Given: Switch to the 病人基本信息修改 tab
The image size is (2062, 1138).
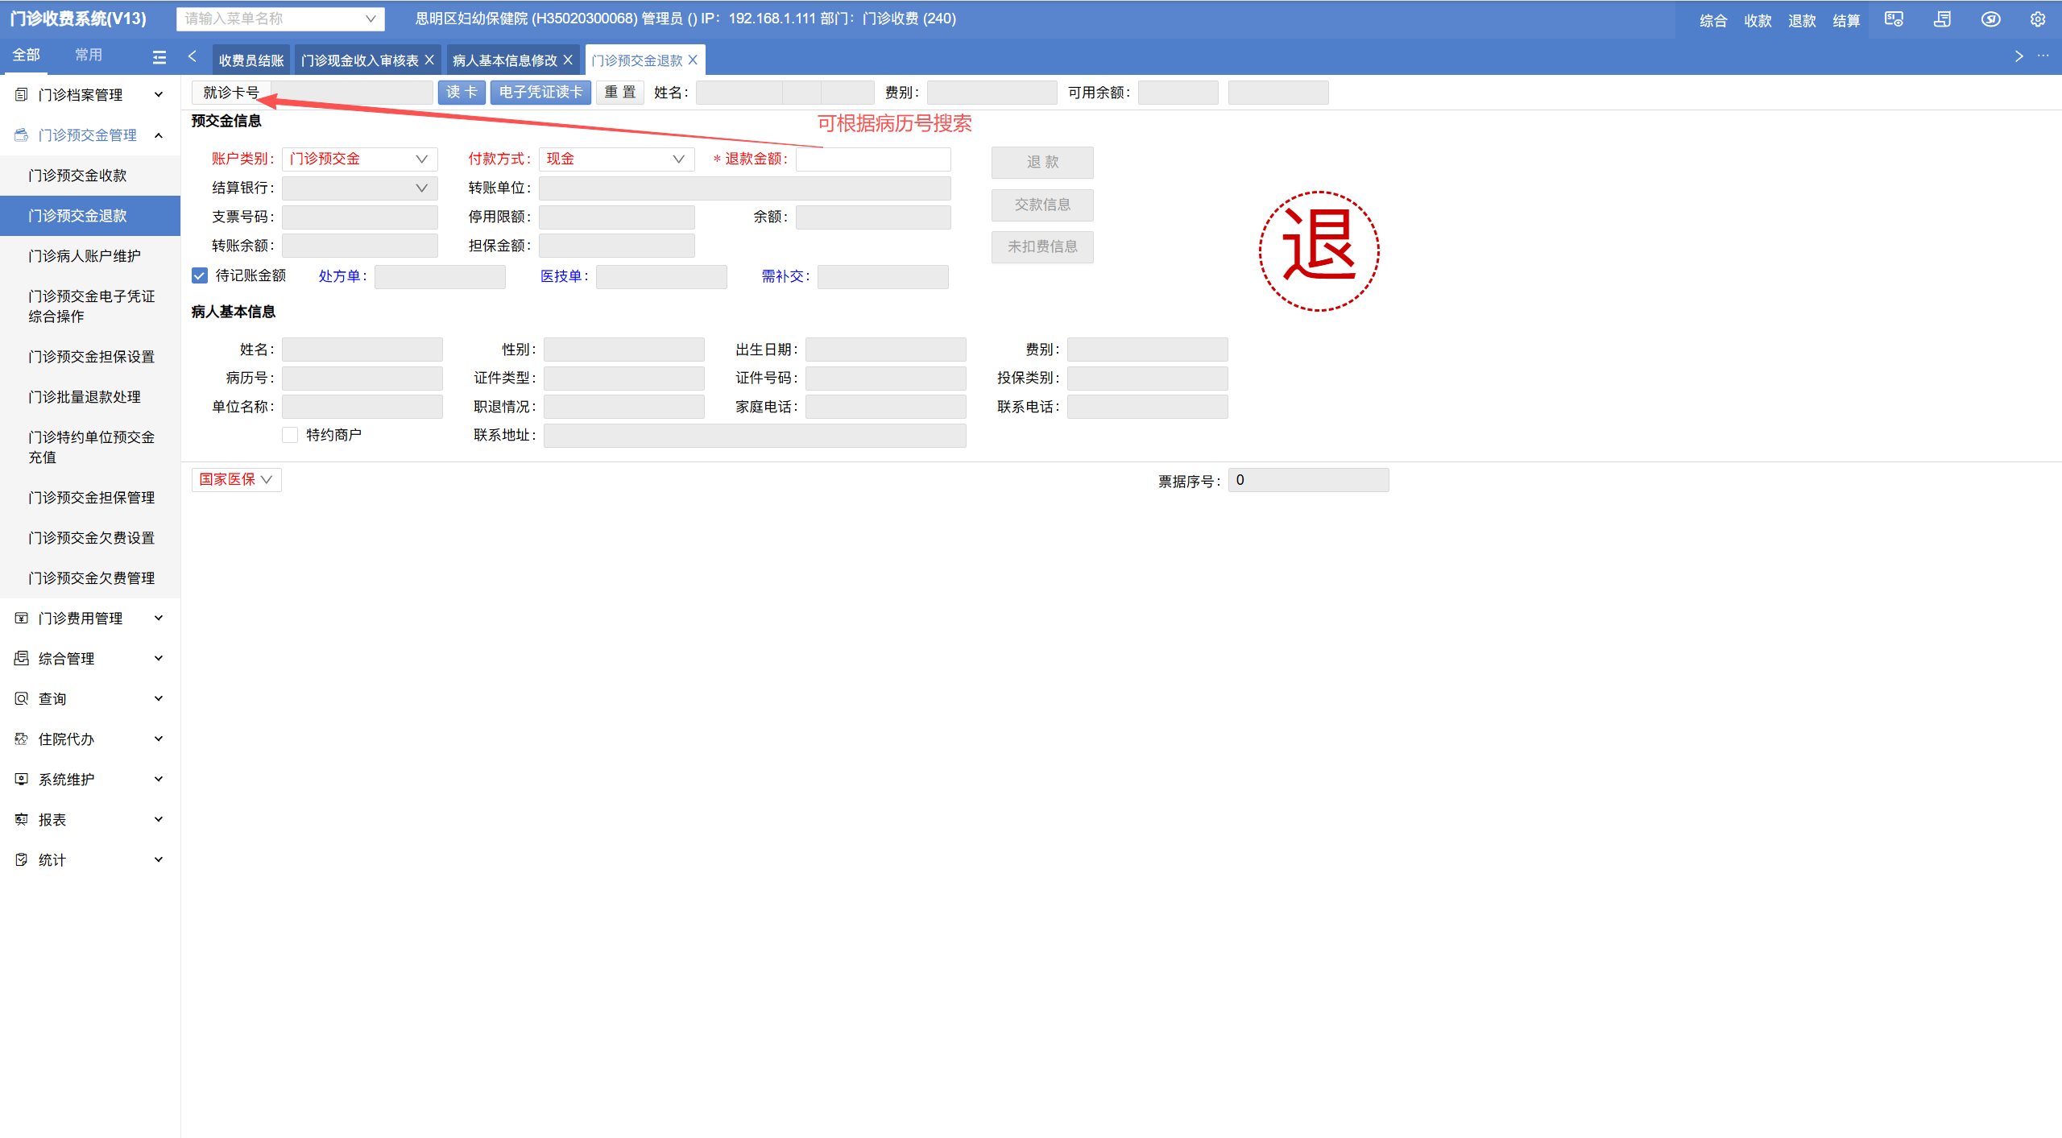Looking at the screenshot, I should [504, 60].
